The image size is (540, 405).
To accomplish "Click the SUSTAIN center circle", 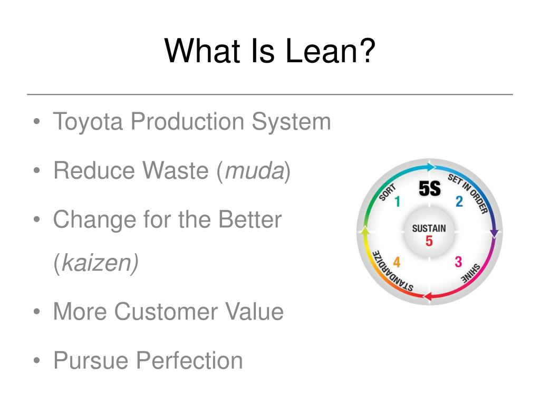I will (429, 233).
